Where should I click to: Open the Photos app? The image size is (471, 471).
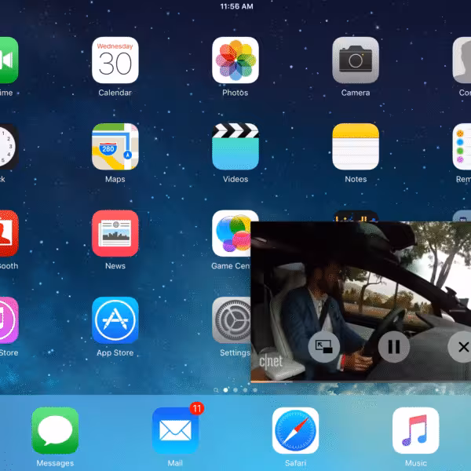point(235,60)
